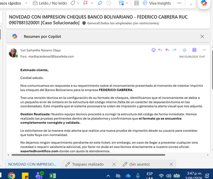Click the date Mié 03/06/2026 15:47
Image resolution: width=213 pixels, height=179 pixels.
click(192, 57)
